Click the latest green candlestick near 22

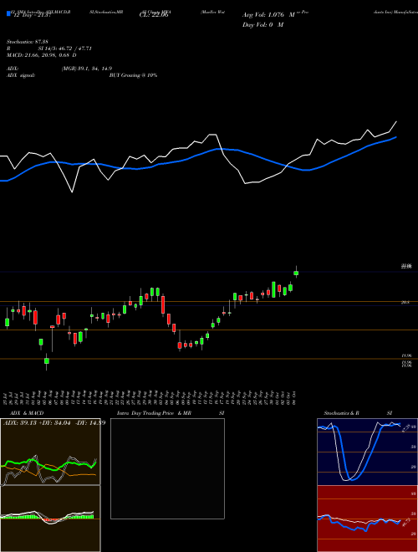click(296, 273)
